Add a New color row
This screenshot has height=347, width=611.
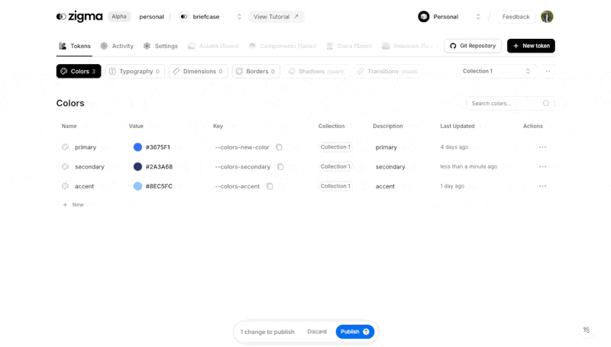tap(73, 204)
